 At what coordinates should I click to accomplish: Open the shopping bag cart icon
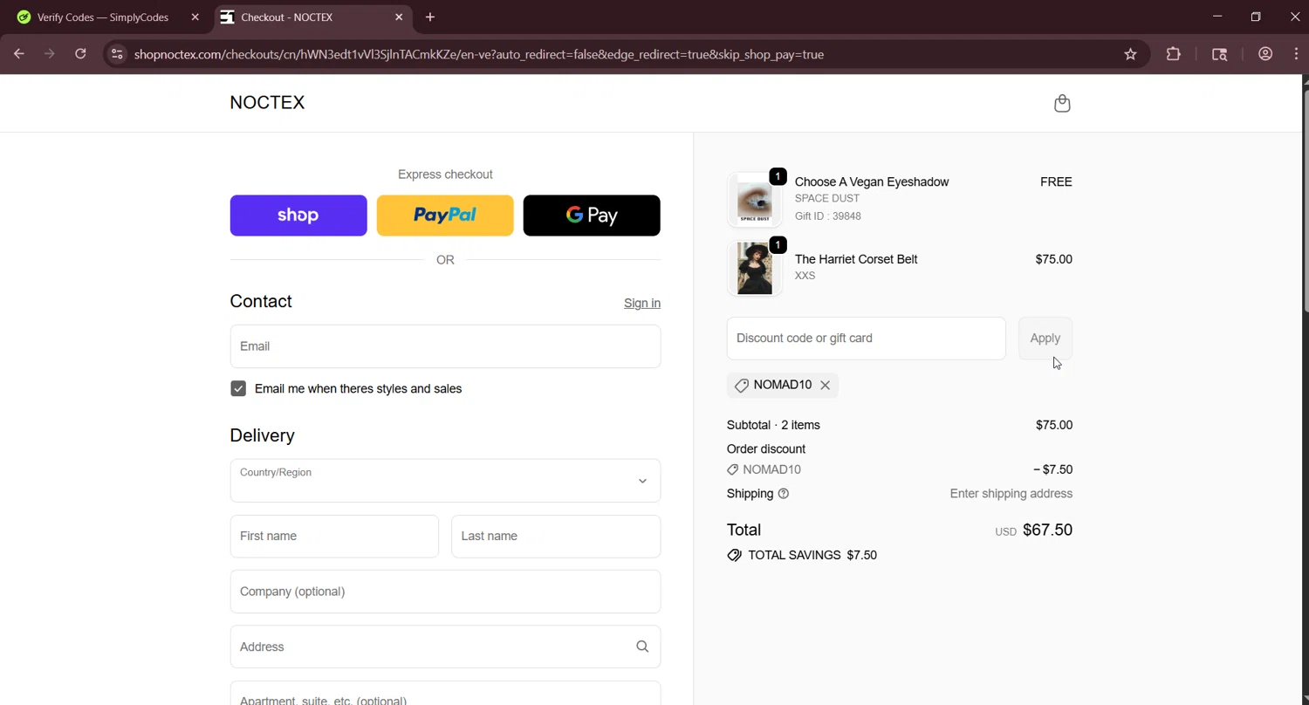pyautogui.click(x=1062, y=104)
